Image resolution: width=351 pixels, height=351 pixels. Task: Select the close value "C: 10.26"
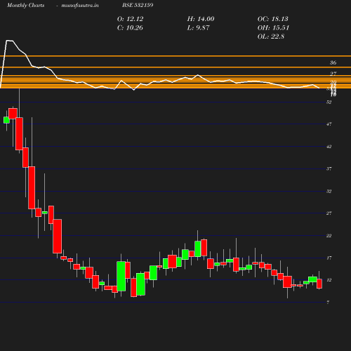130,27
